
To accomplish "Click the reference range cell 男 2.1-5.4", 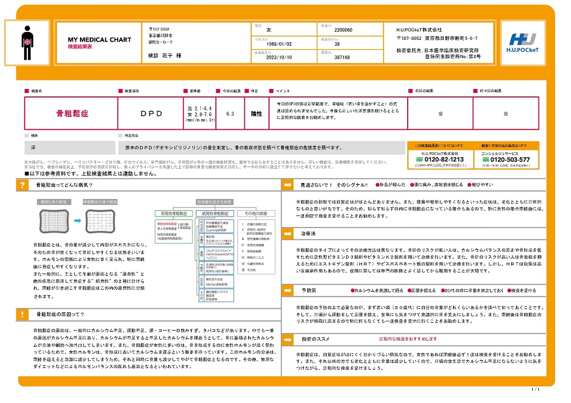I will coord(200,113).
